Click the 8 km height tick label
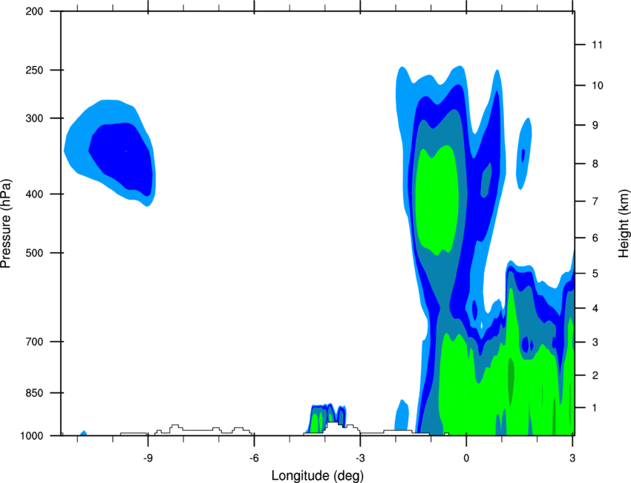 pyautogui.click(x=595, y=163)
